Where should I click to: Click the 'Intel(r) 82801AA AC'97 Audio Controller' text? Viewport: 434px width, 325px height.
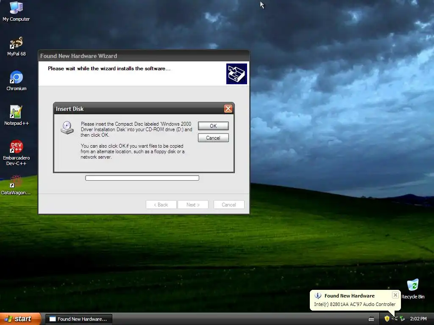click(x=355, y=304)
